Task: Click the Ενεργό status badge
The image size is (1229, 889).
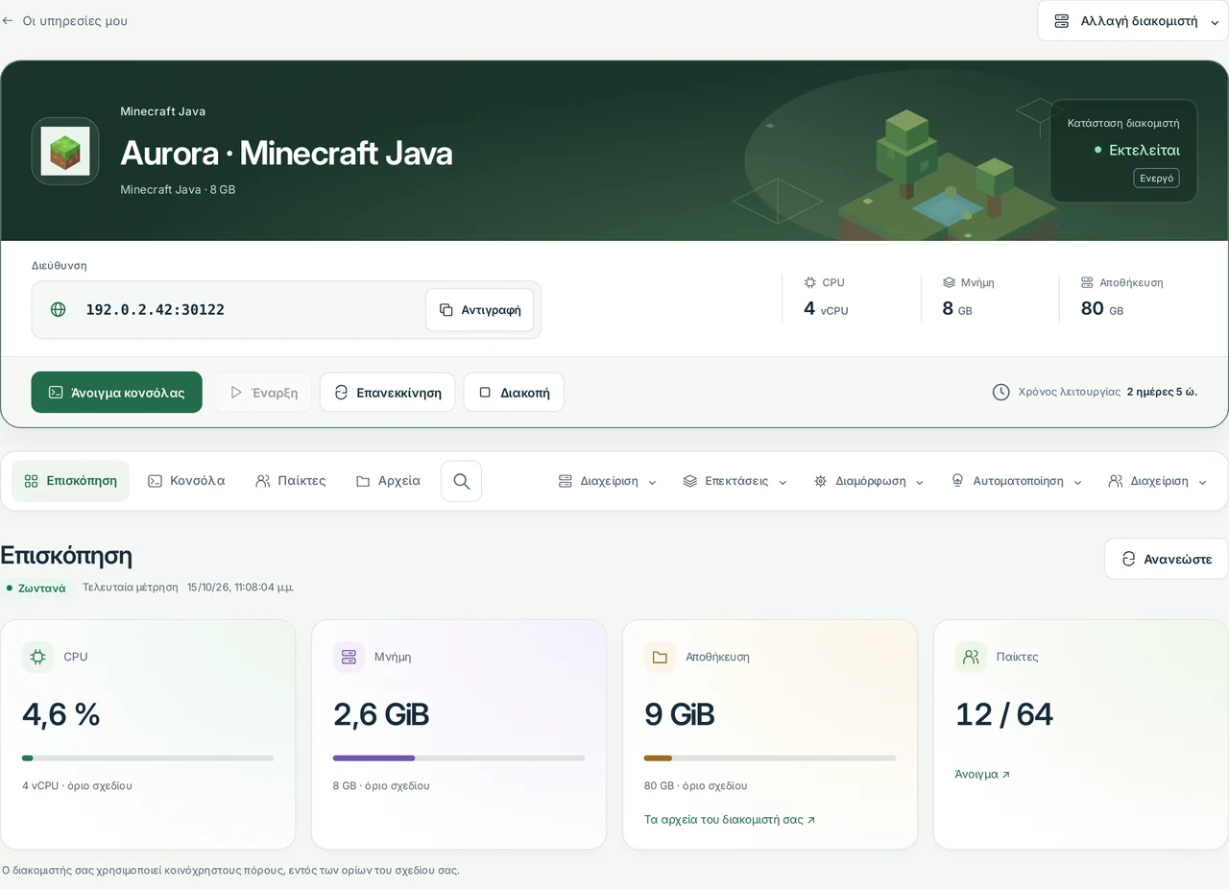Action: click(1156, 179)
